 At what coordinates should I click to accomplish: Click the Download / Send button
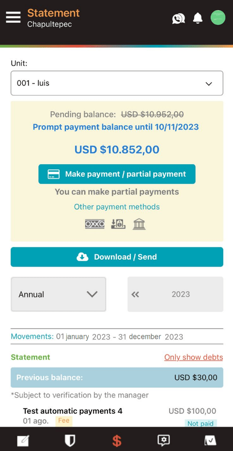117,257
